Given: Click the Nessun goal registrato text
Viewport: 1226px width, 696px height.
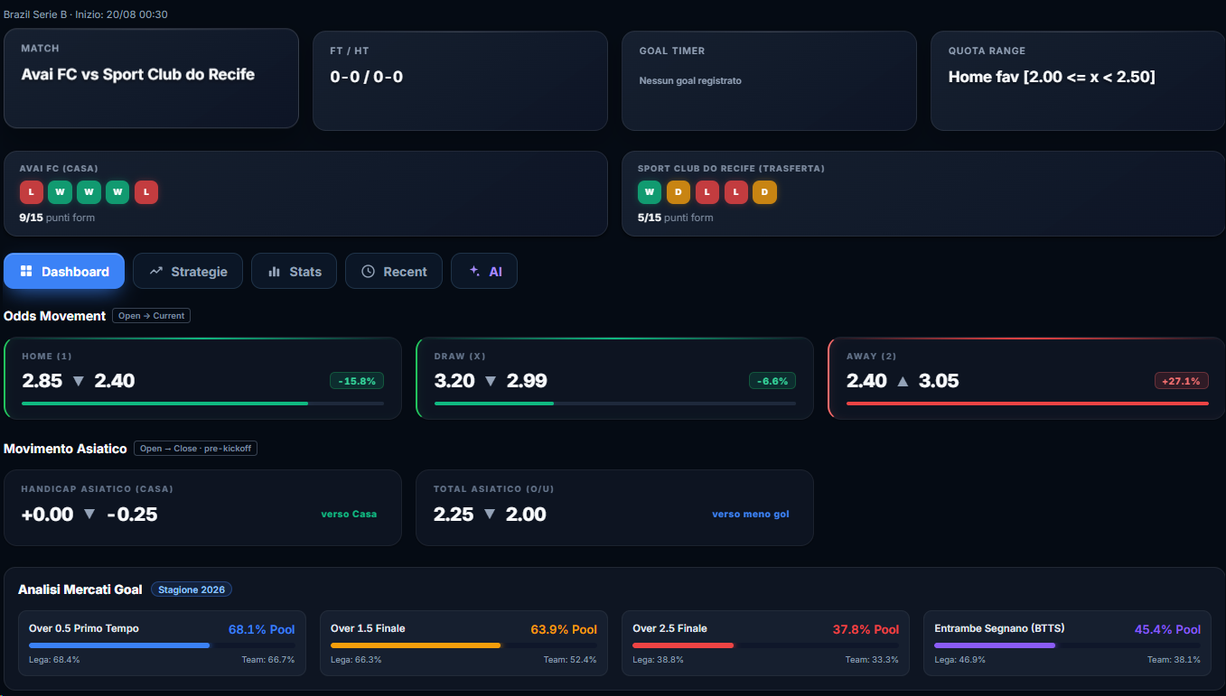Looking at the screenshot, I should point(690,80).
